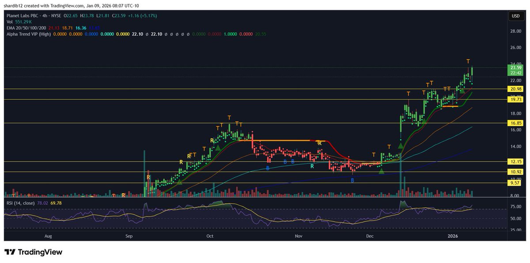This screenshot has height=263, width=530.
Task: Click the attribution text 'shardib12 created with TradingView.com'
Action: [x=45, y=7]
